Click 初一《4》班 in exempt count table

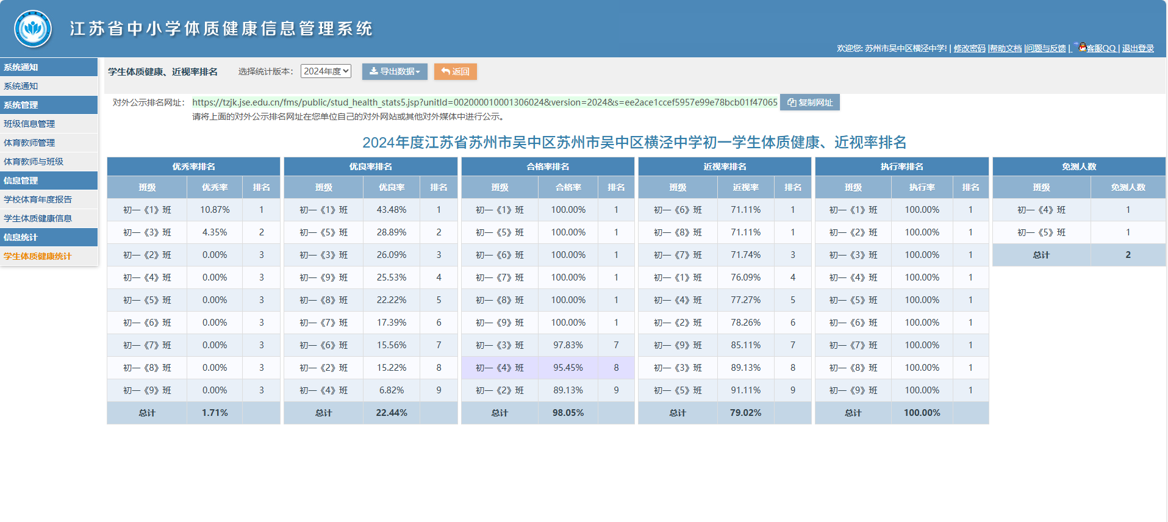pyautogui.click(x=1042, y=210)
